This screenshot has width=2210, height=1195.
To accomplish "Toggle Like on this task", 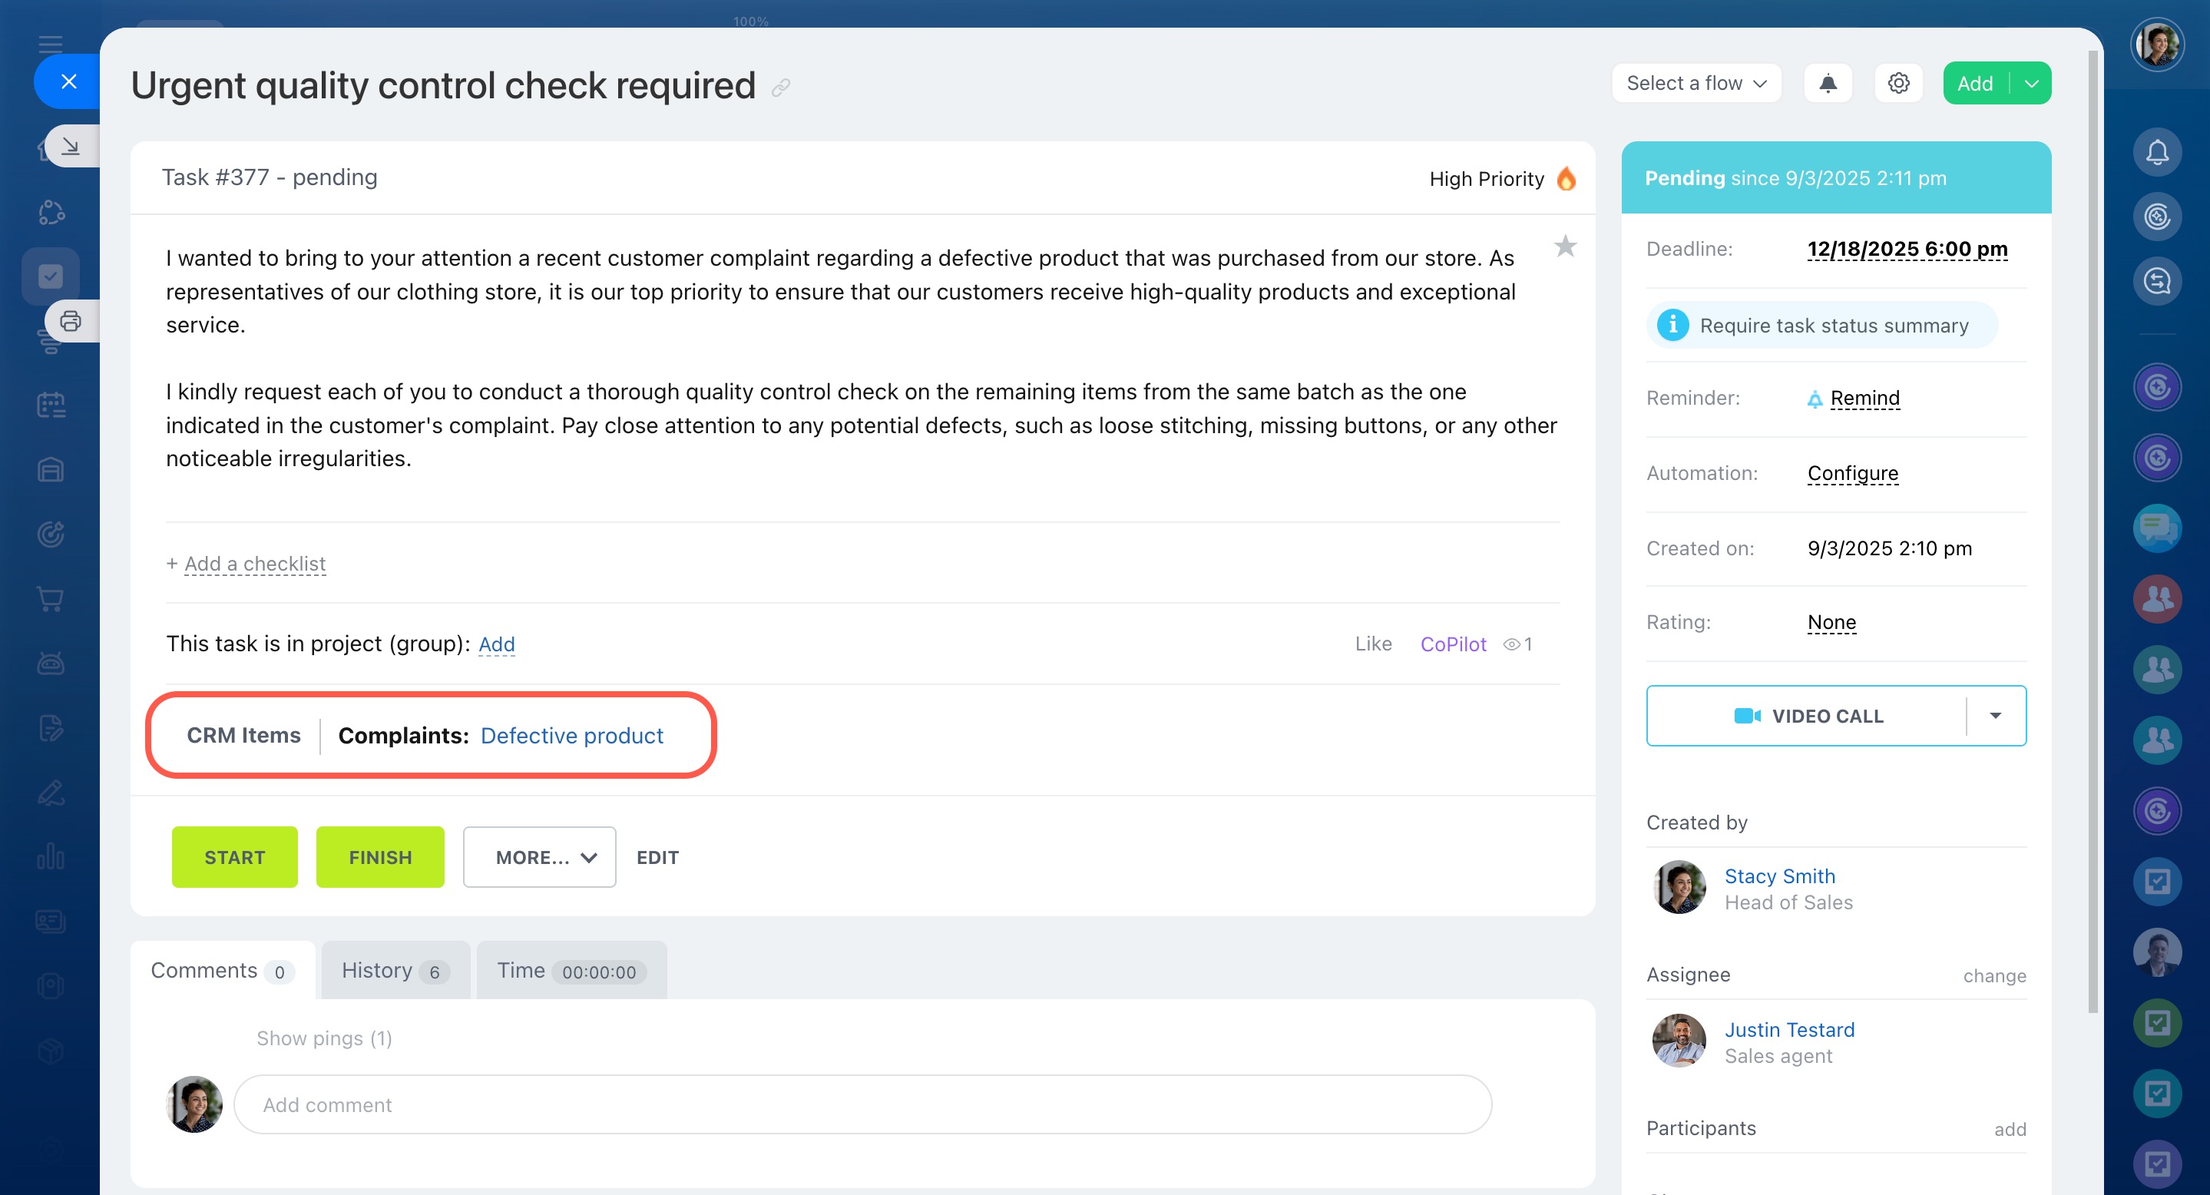I will point(1373,644).
